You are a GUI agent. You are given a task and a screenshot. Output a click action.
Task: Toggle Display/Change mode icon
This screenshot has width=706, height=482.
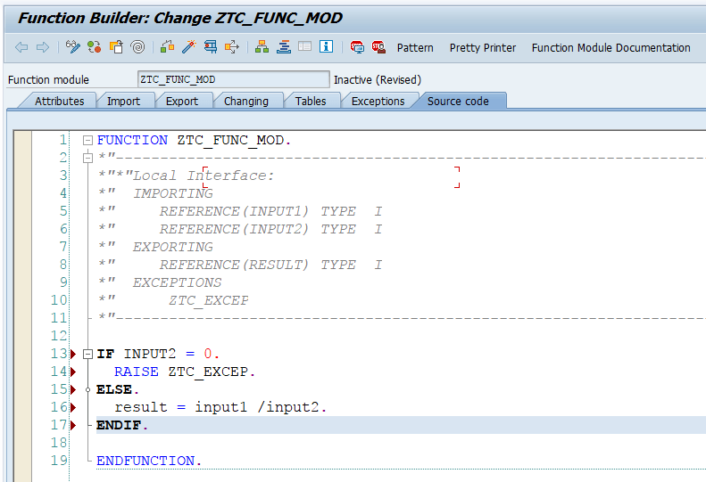(x=72, y=46)
